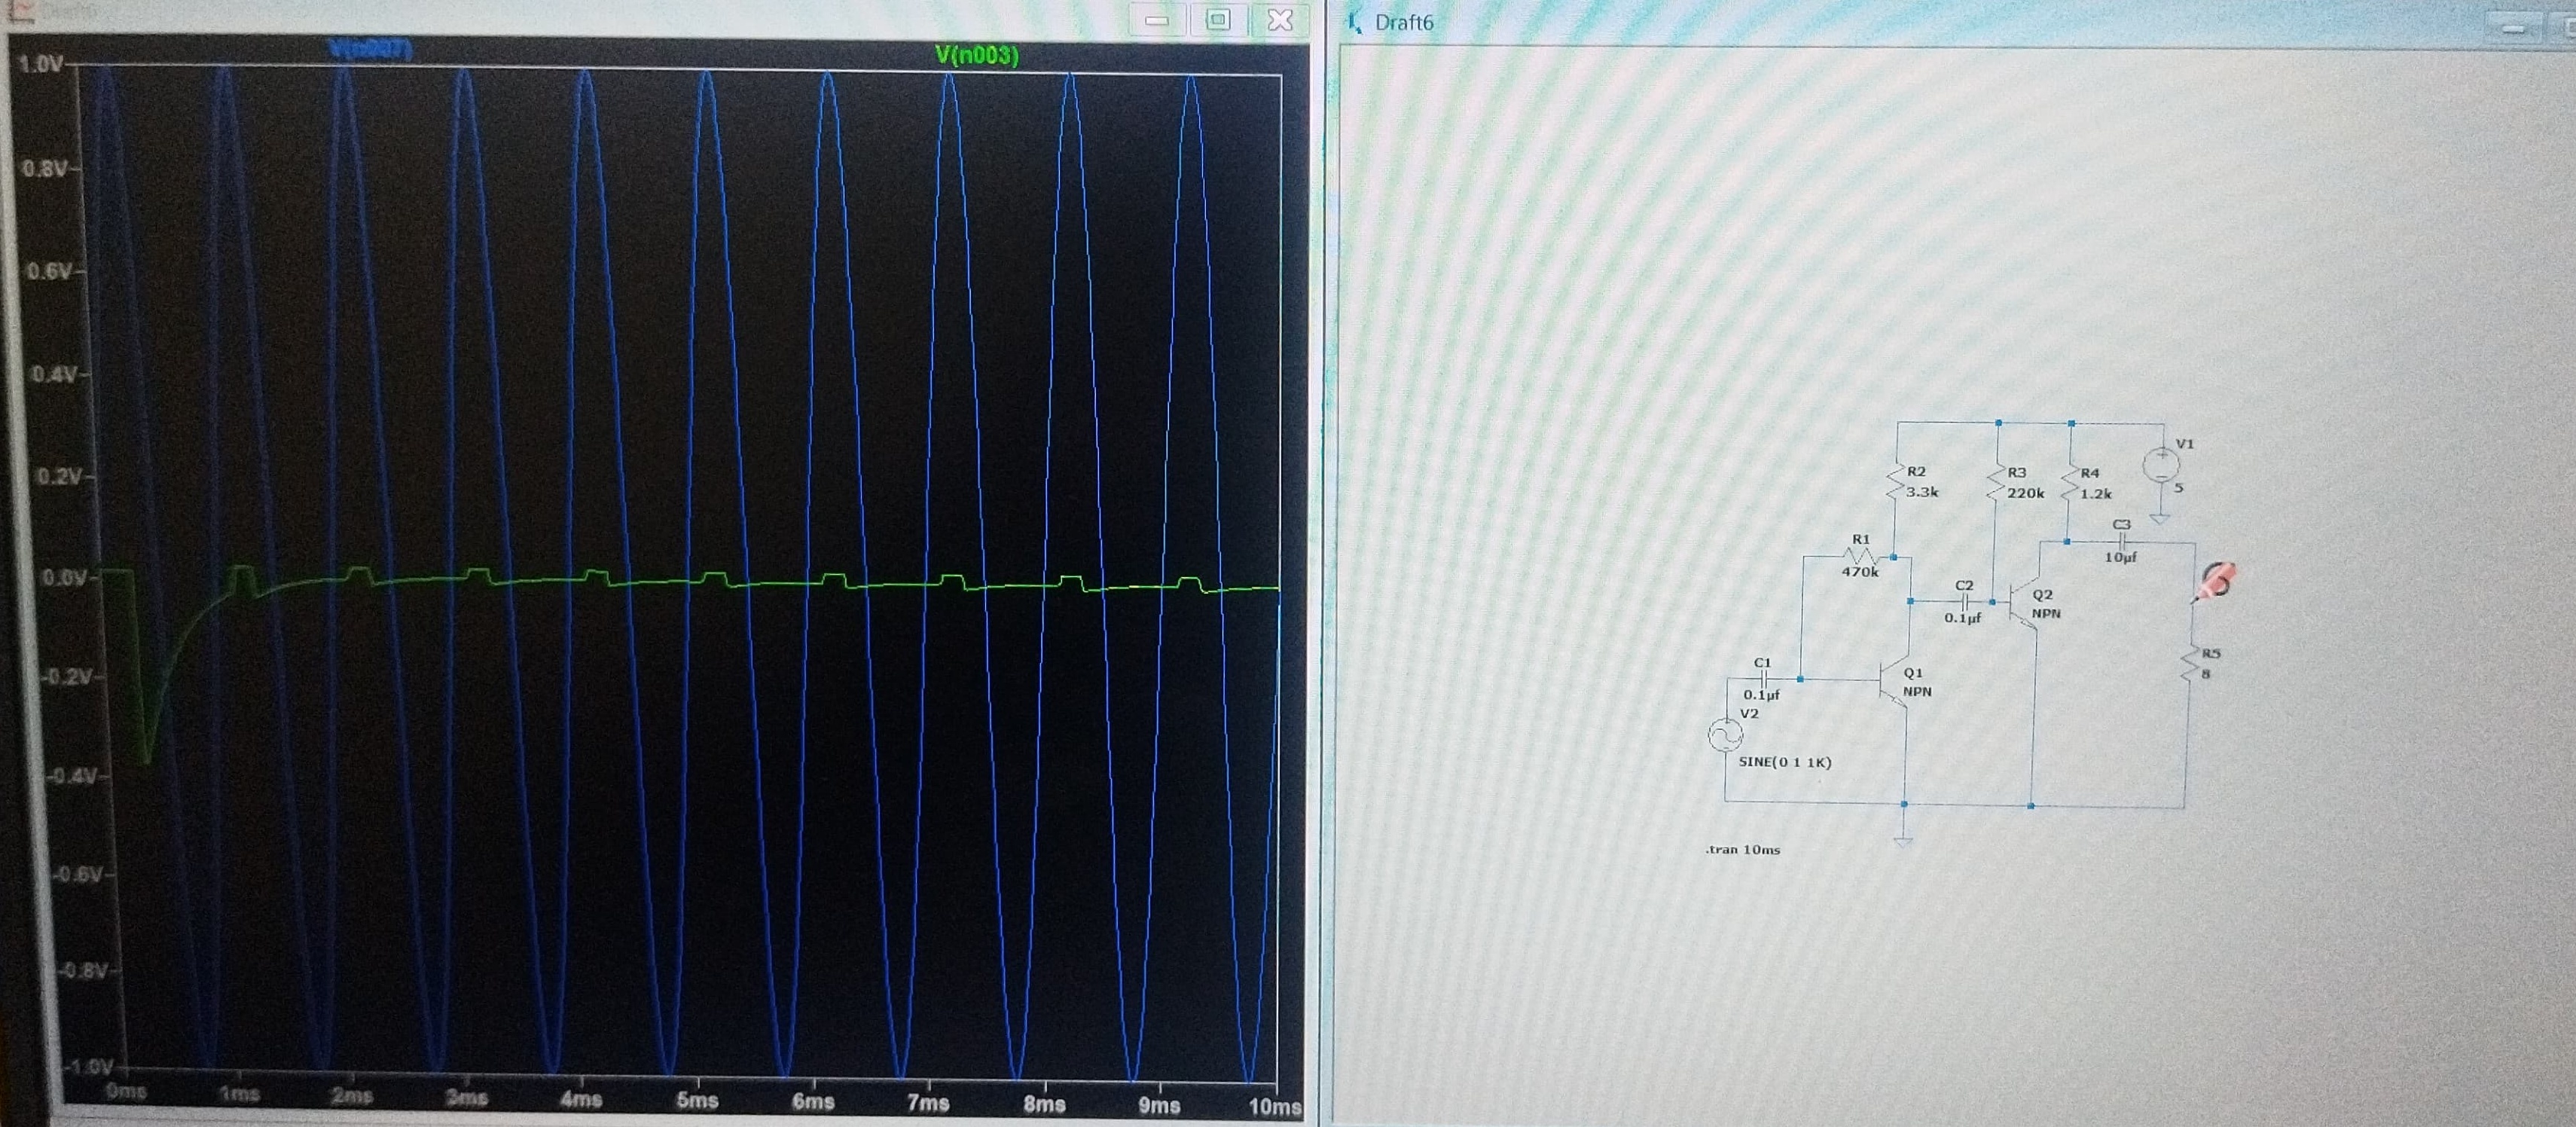
Task: Click the green V(n003) trace label
Action: pos(976,56)
